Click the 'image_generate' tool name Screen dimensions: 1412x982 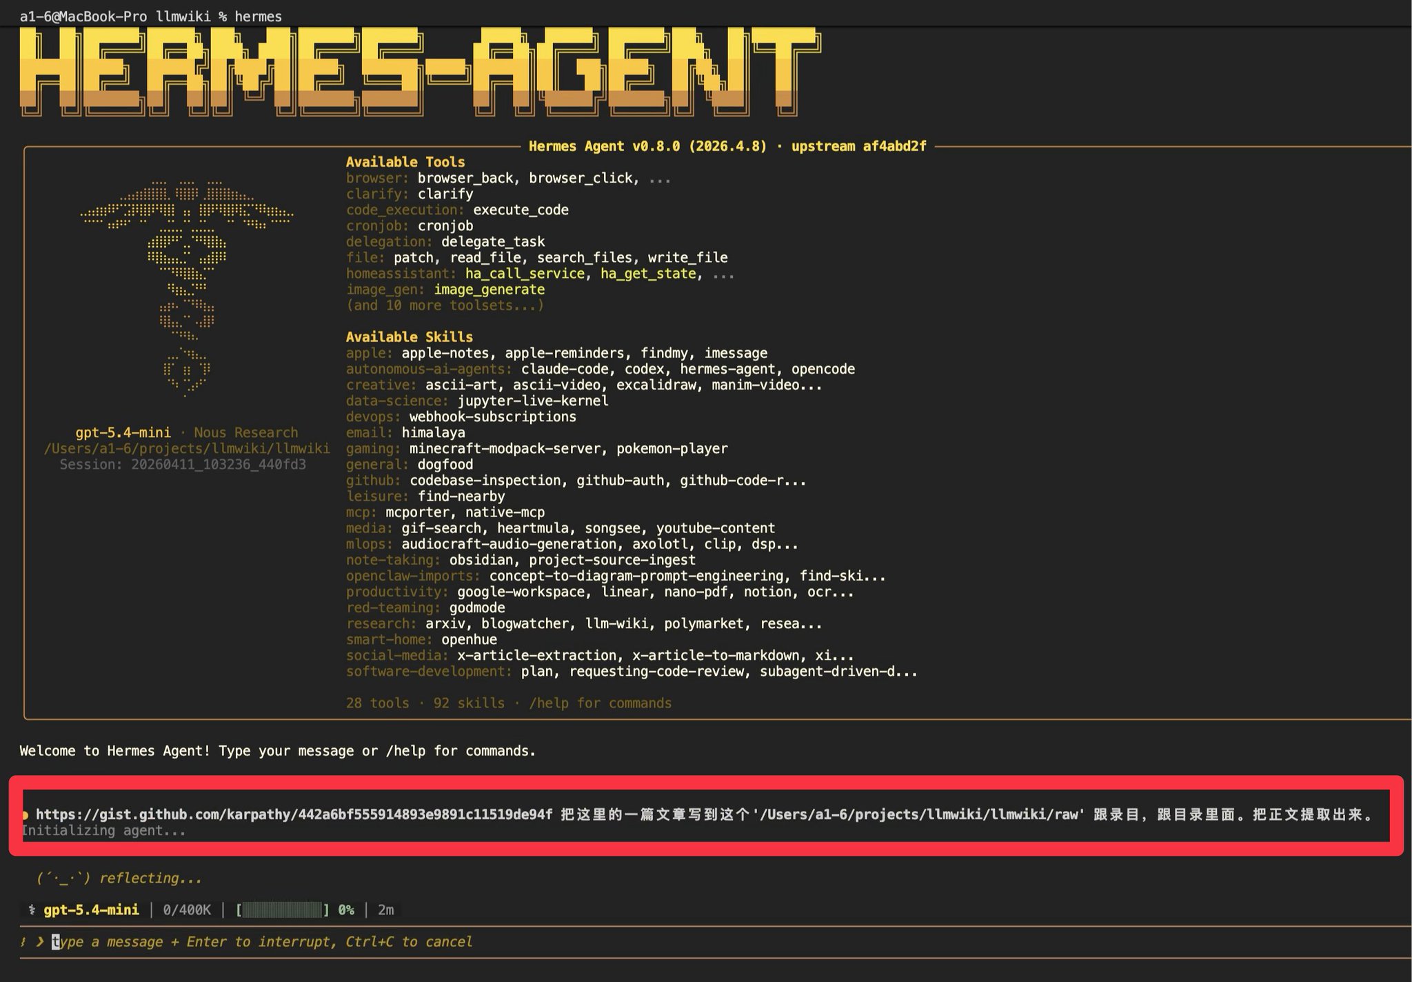click(490, 290)
